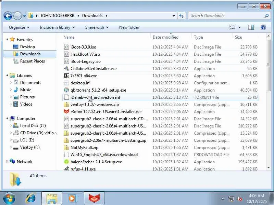Show hidden tray icons arrow

(223, 199)
